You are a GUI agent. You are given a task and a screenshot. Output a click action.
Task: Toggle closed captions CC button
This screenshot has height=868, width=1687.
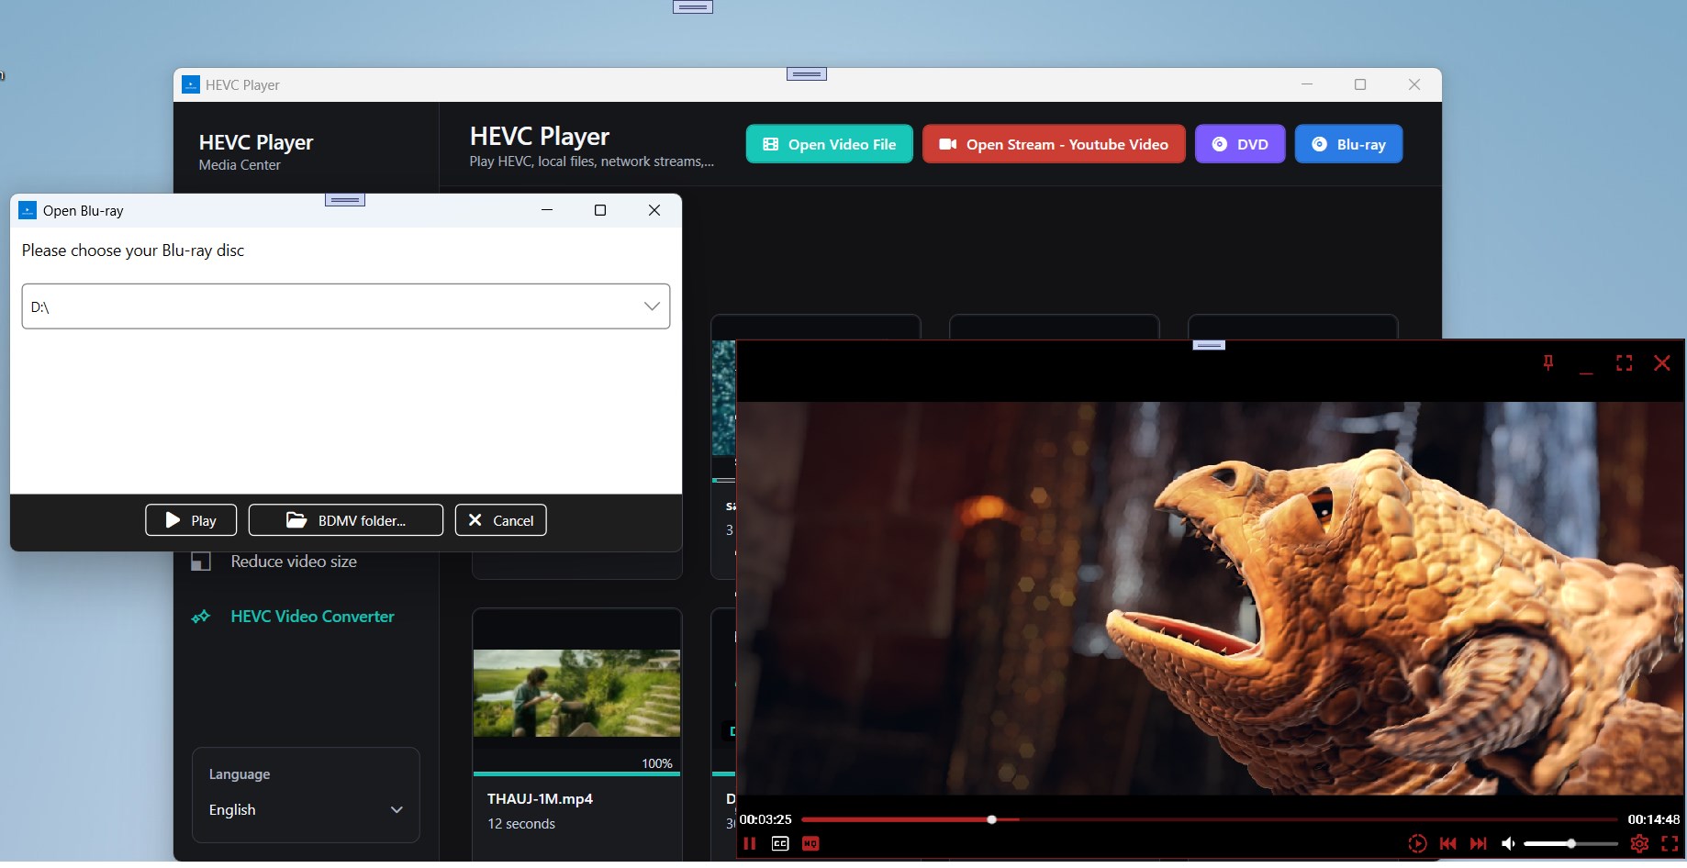point(780,843)
